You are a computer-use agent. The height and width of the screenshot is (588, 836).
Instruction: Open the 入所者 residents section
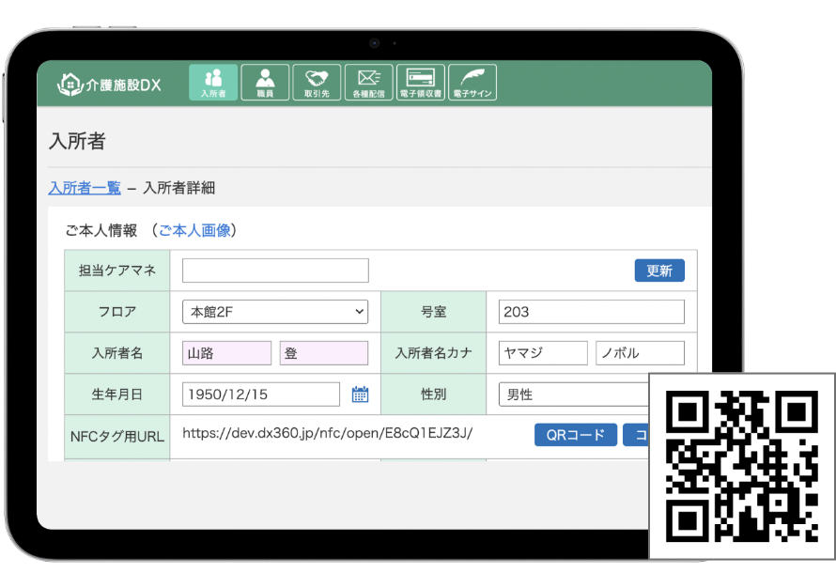click(x=213, y=83)
